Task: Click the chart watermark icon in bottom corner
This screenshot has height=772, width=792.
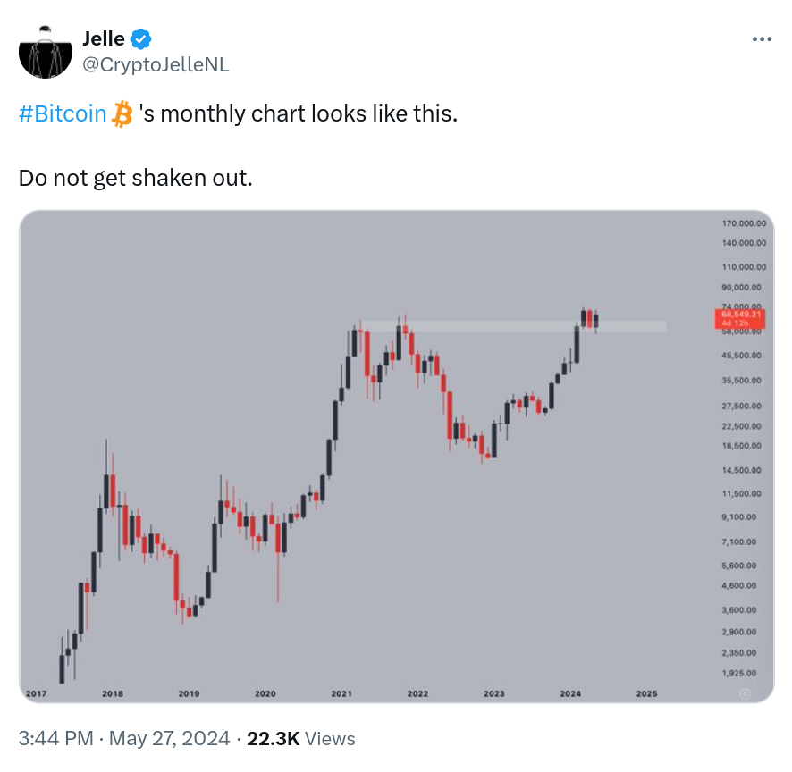Action: click(x=745, y=694)
